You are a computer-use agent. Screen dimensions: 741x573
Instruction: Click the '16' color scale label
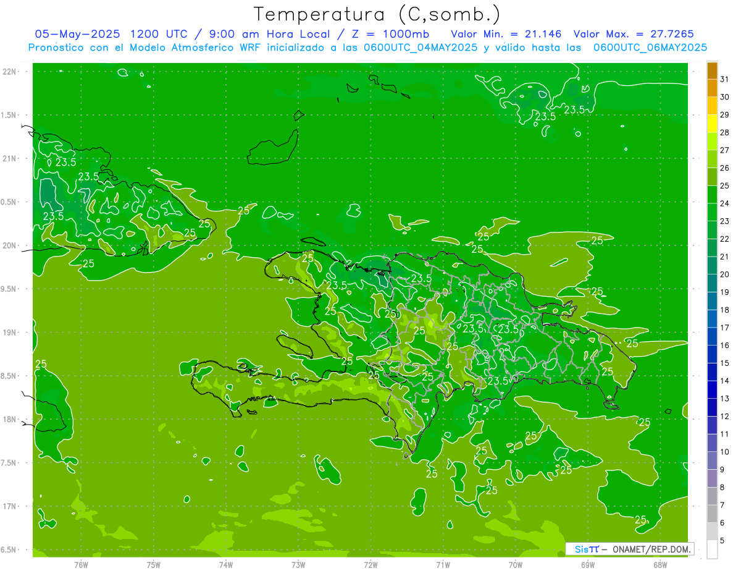coord(725,346)
